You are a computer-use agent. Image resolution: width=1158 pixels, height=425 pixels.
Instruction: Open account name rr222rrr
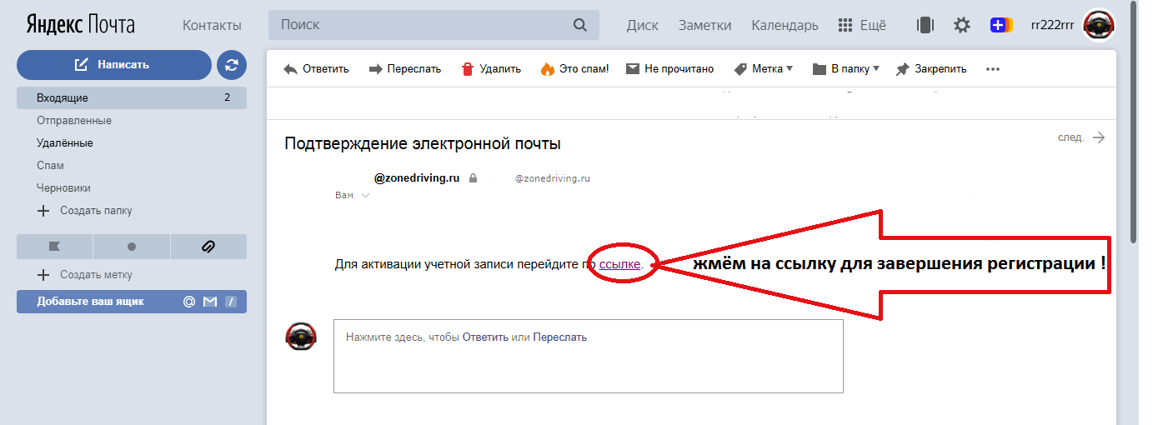click(1052, 25)
